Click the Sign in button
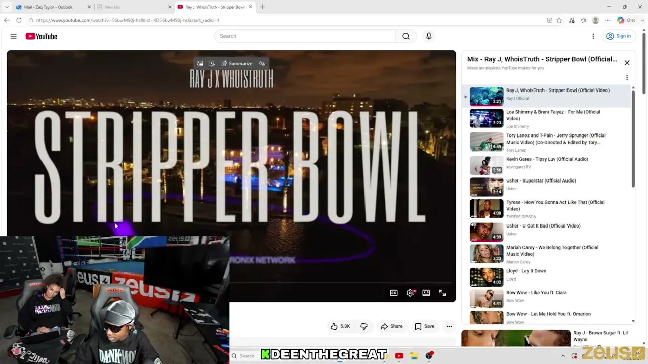The image size is (648, 364). tap(619, 36)
